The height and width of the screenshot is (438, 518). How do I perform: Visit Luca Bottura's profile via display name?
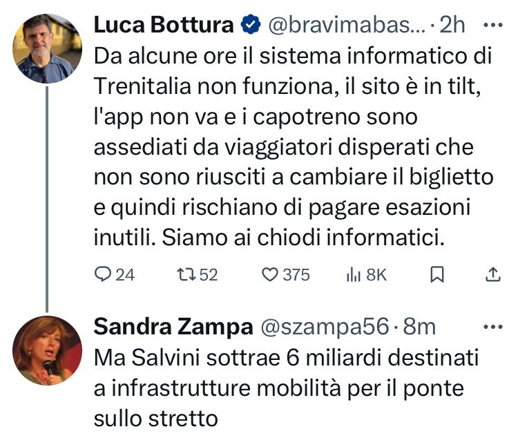164,25
